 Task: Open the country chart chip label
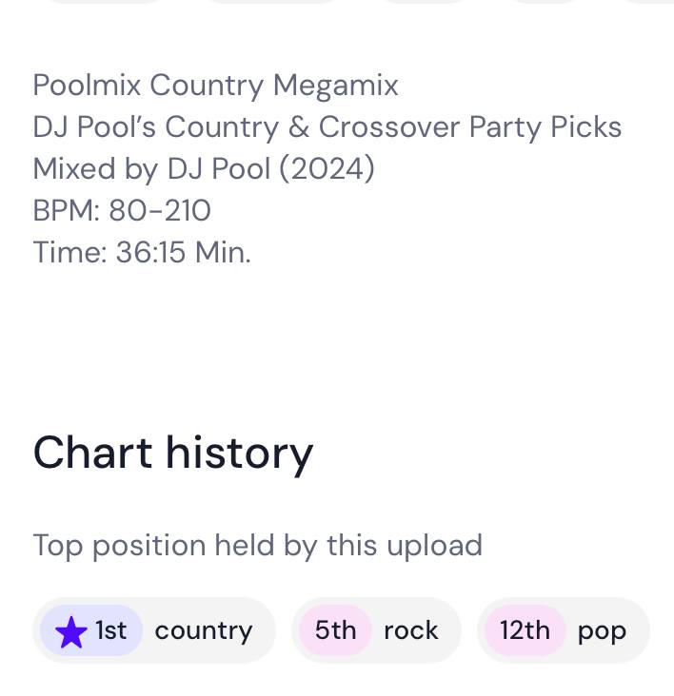203,630
